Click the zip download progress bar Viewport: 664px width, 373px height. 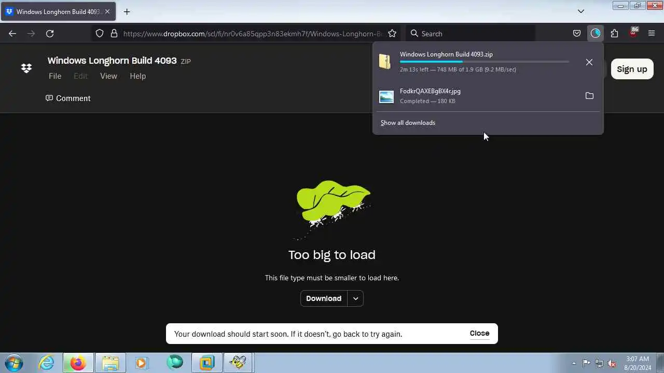point(485,62)
